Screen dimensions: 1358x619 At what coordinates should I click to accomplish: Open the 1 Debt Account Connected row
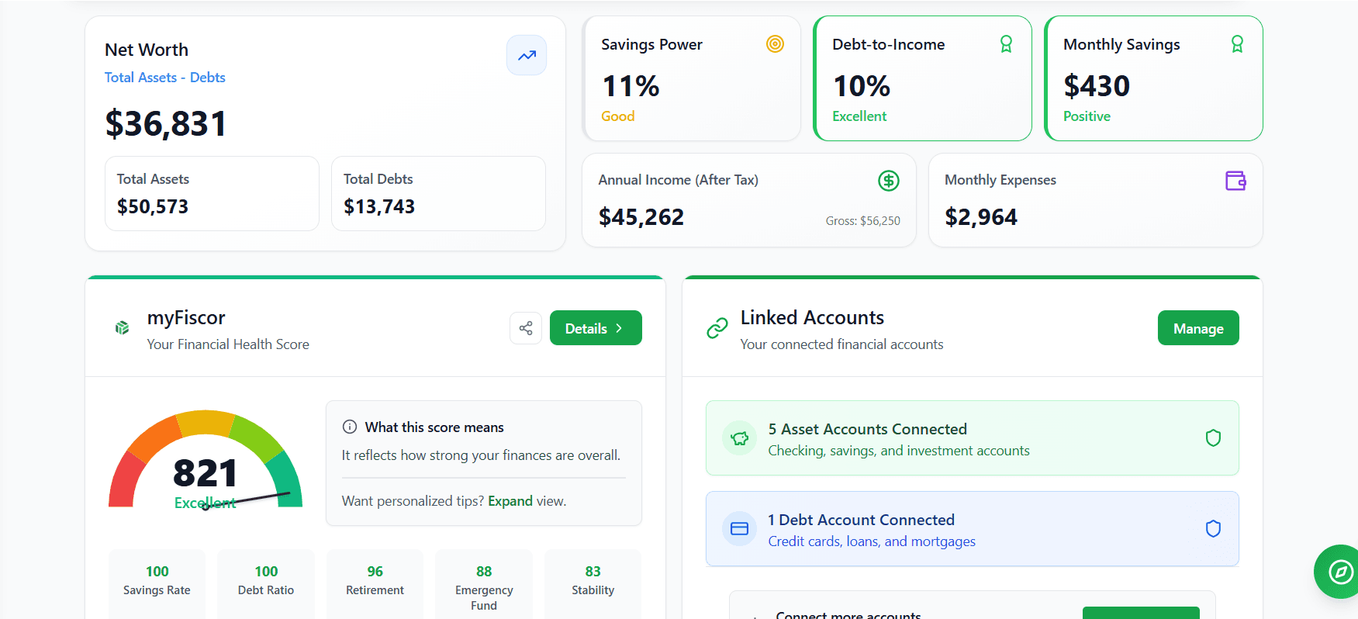pyautogui.click(x=971, y=529)
